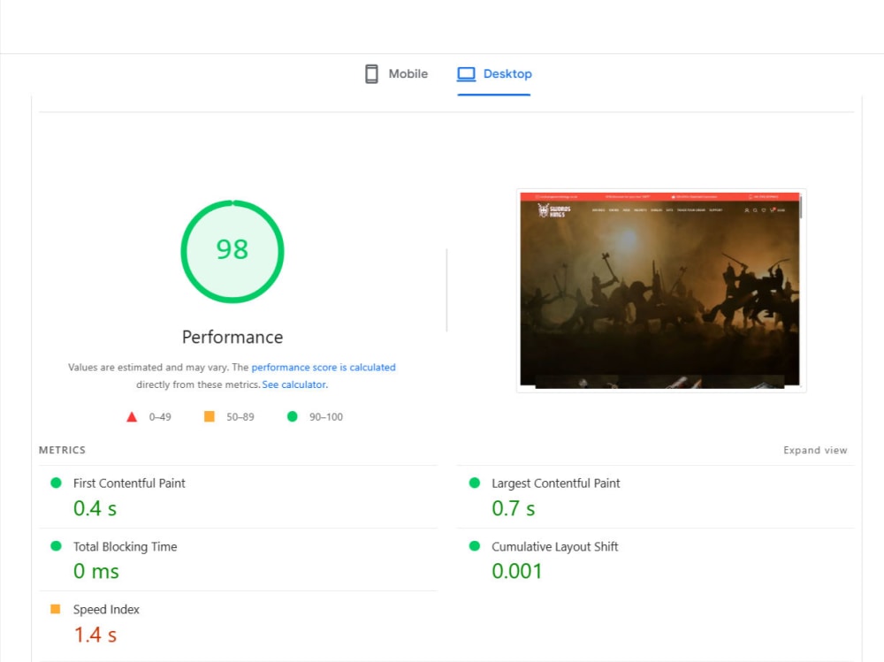Click the 'Performance' heading
This screenshot has width=884, height=662.
coord(232,338)
